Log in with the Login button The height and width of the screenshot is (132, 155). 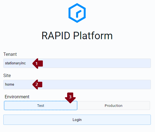pyautogui.click(x=77, y=120)
